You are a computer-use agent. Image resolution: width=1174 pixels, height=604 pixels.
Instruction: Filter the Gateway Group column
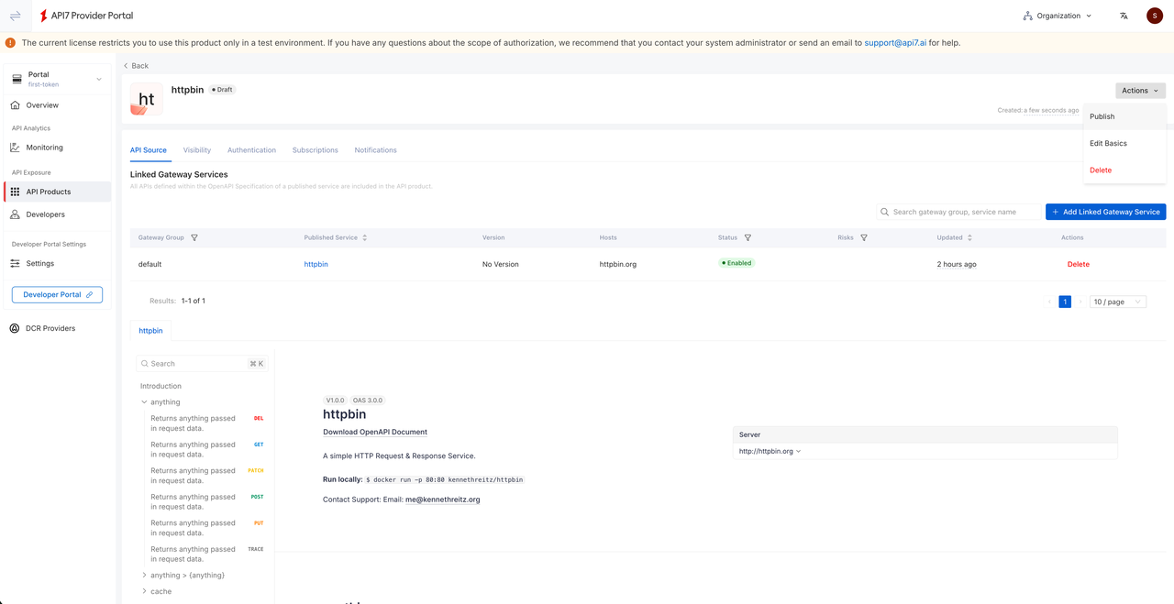click(194, 237)
